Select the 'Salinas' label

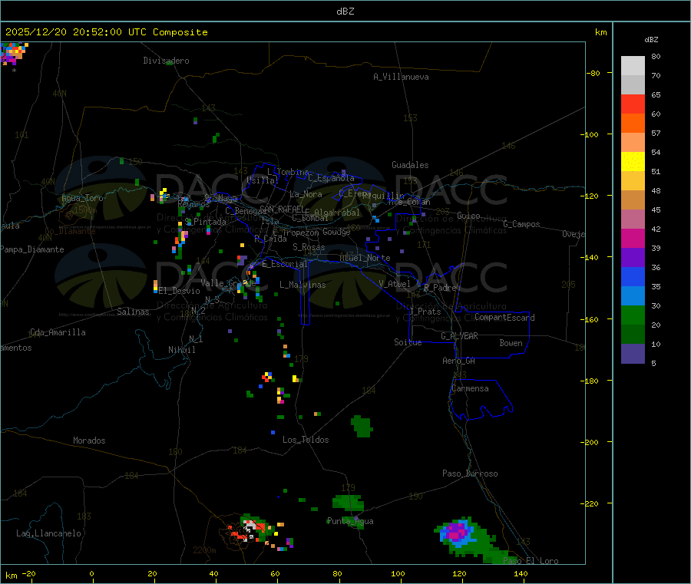(x=133, y=312)
